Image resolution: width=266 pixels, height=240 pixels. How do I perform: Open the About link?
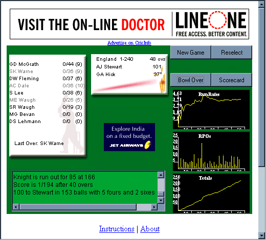pyautogui.click(x=150, y=229)
